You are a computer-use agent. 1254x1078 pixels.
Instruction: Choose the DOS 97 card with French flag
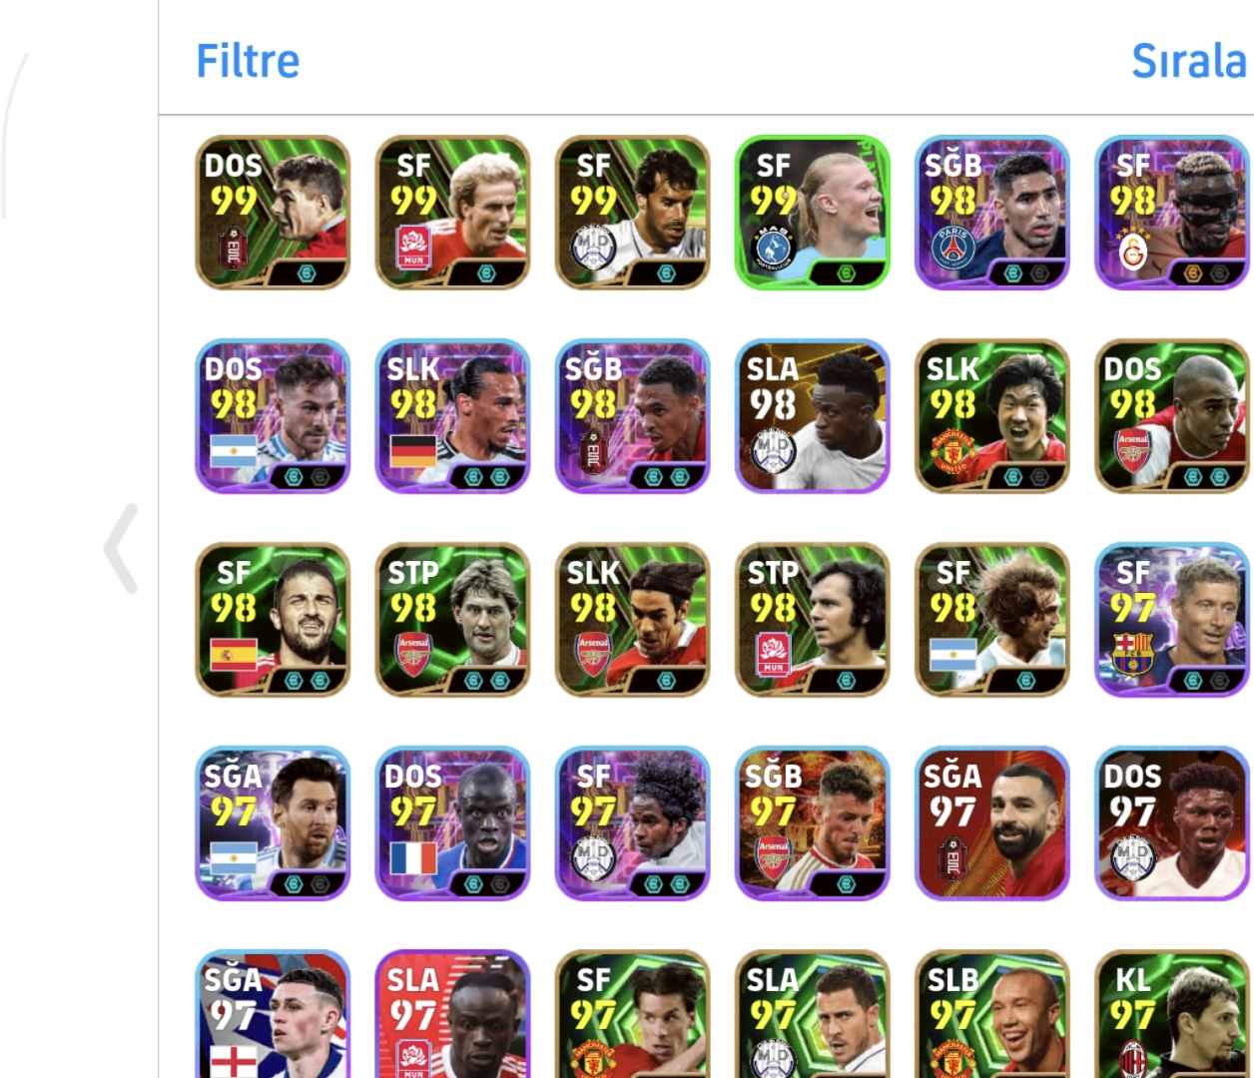pyautogui.click(x=453, y=823)
